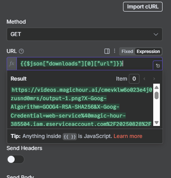Image resolution: width=171 pixels, height=178 pixels.
Task: Click the Method label
Action: click(x=16, y=22)
